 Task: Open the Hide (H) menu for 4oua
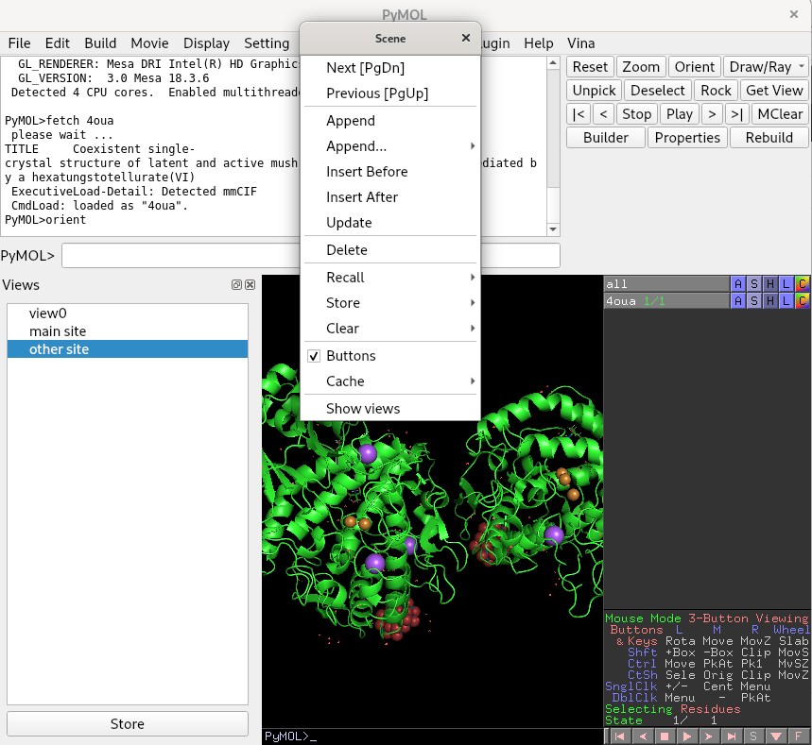point(770,301)
